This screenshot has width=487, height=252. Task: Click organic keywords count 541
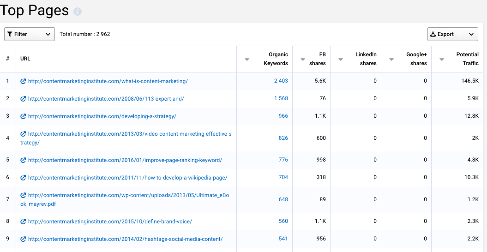283,239
